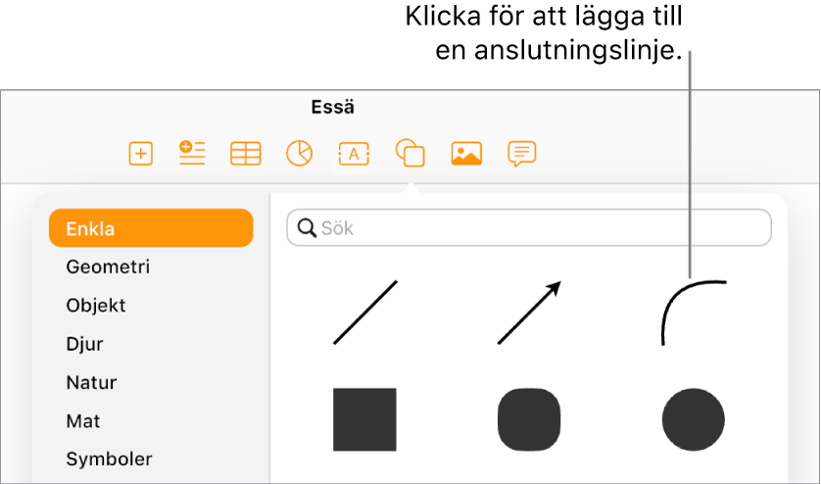Open the Media image icon
821x484 pixels.
pos(466,154)
